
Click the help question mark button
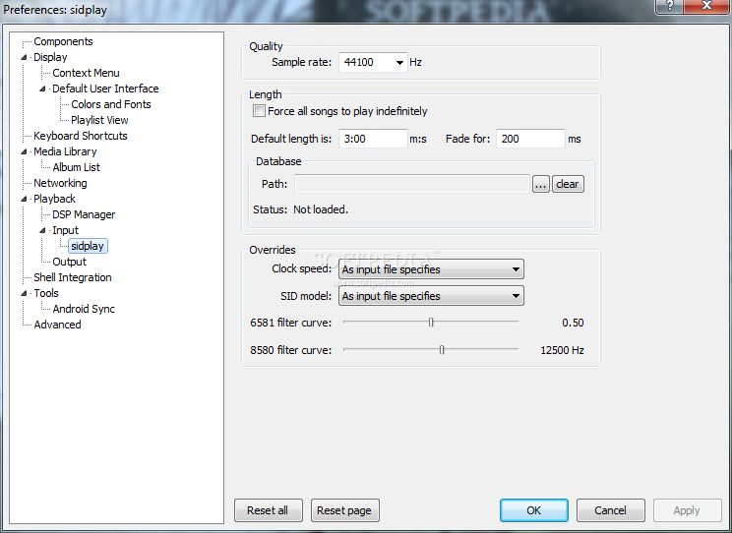[x=669, y=7]
